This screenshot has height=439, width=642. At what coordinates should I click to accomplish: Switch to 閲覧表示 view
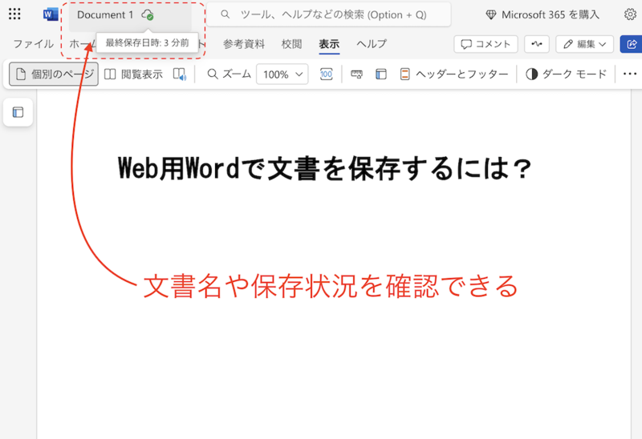tap(133, 74)
